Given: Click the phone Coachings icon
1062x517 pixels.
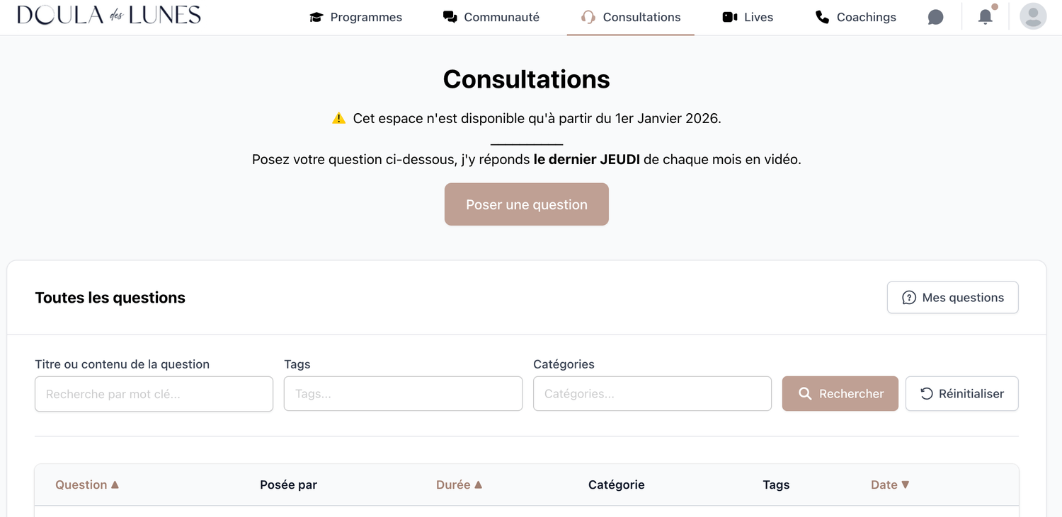Looking at the screenshot, I should point(822,17).
